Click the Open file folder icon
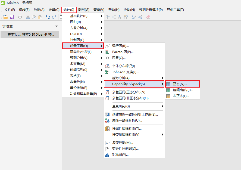Image resolution: width=241 pixels, height=170 pixels. tap(5, 17)
